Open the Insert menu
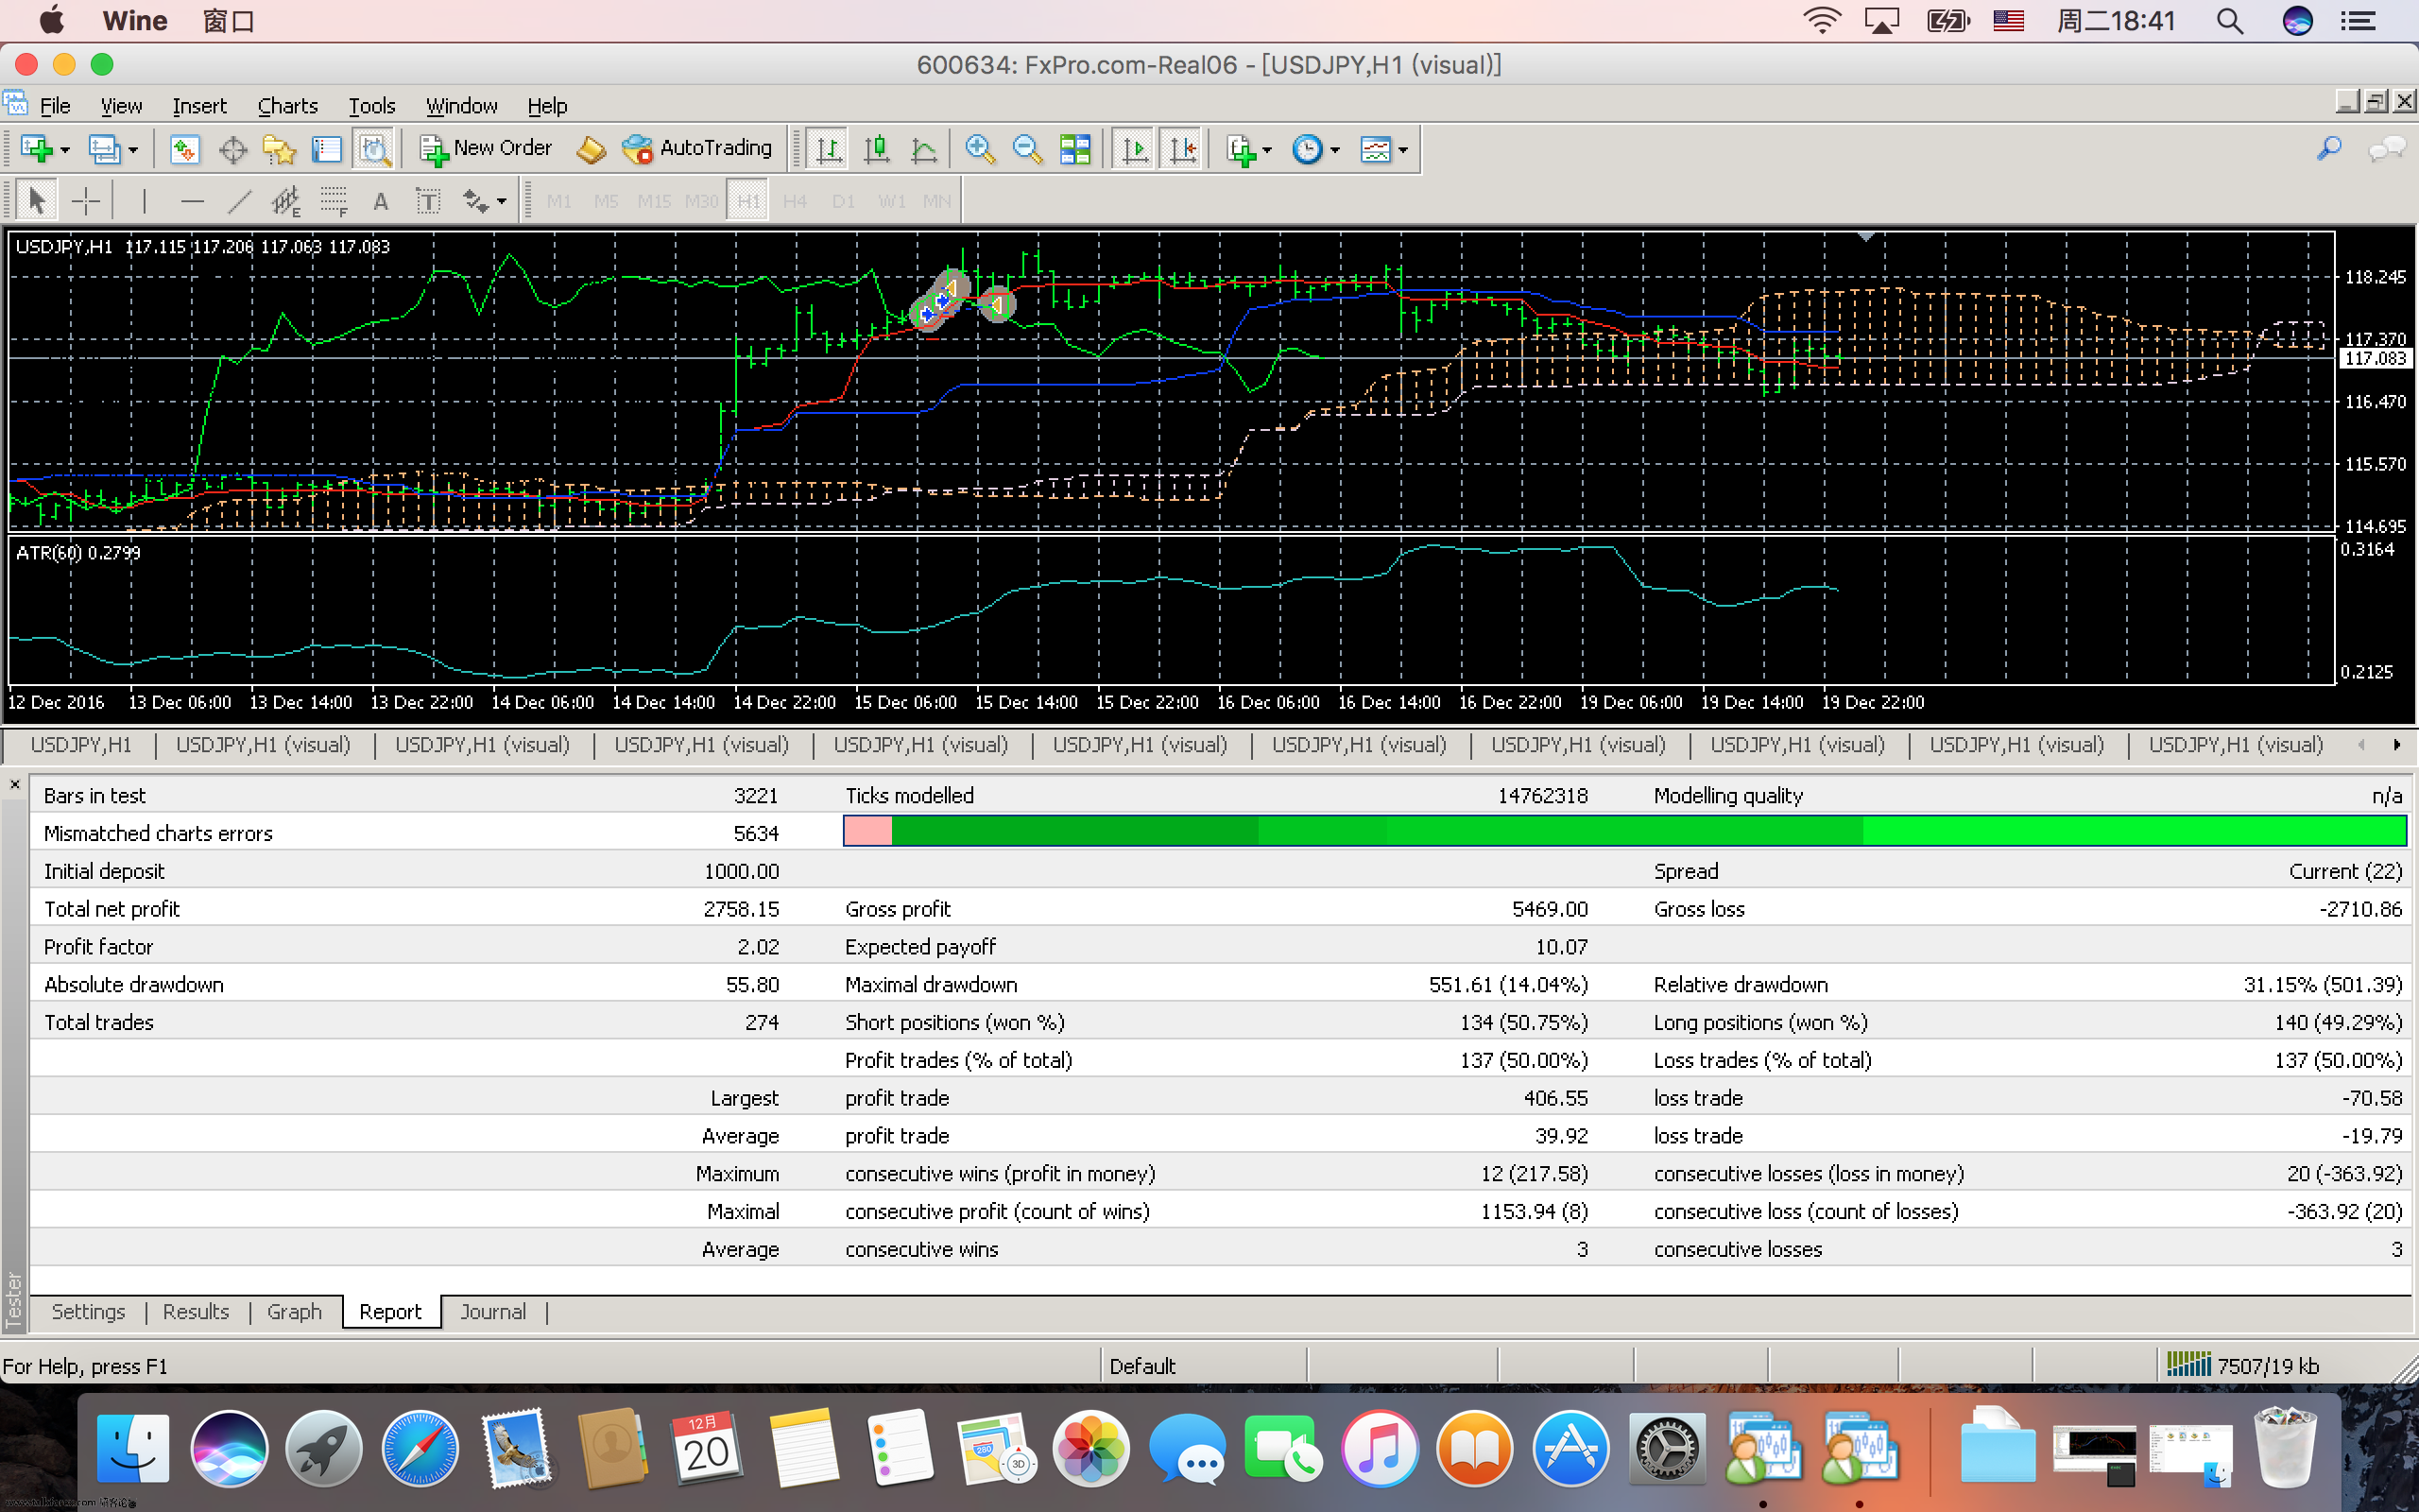 pos(200,106)
